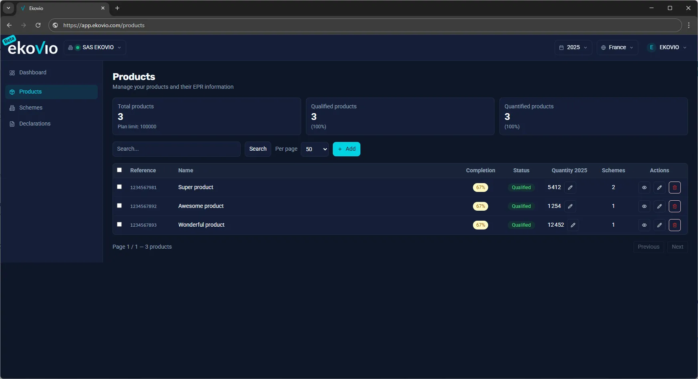Open the 2025 year dropdown

click(x=573, y=48)
